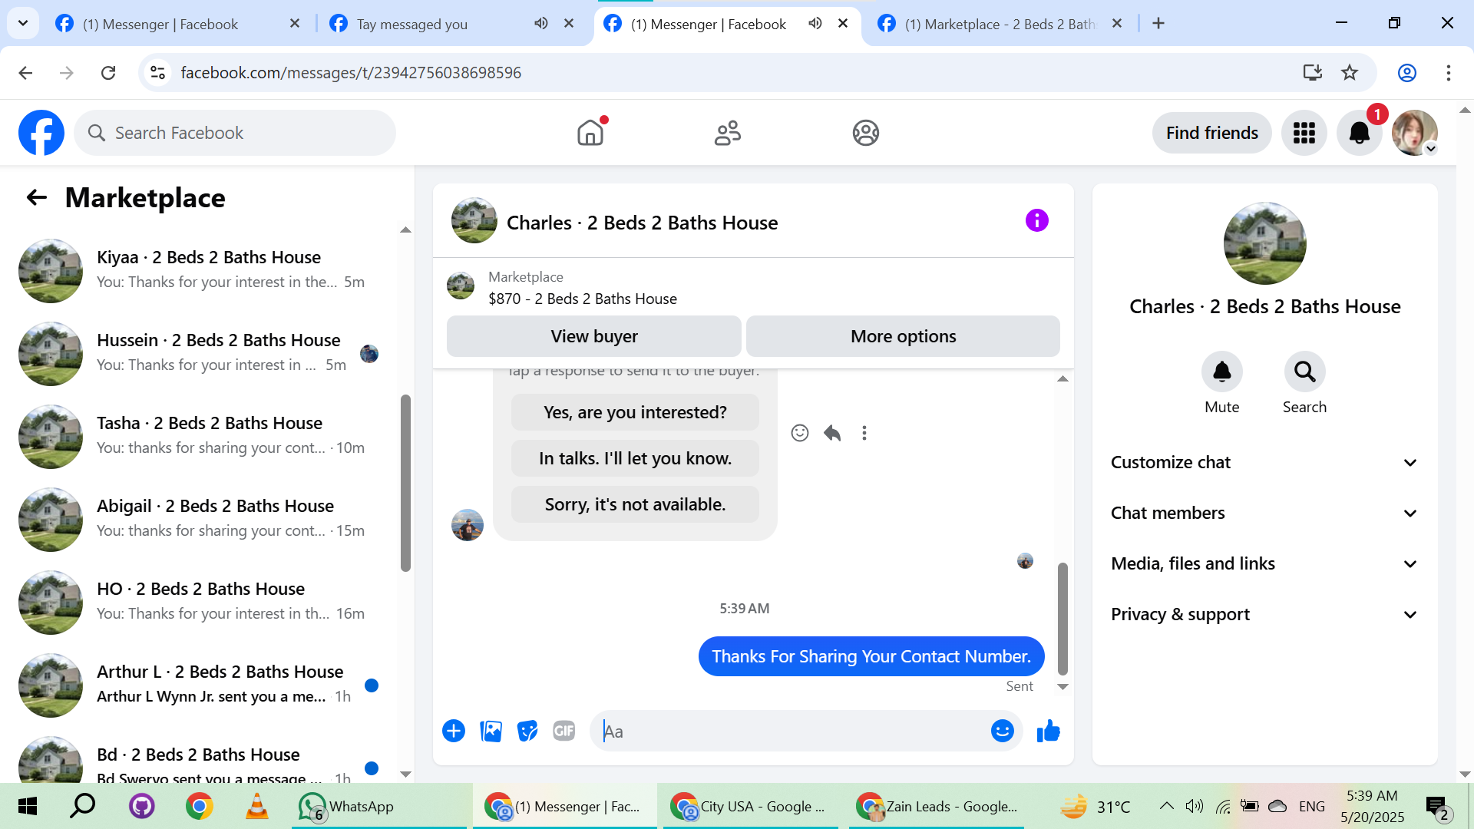
Task: Focus the message text box
Action: 791,731
